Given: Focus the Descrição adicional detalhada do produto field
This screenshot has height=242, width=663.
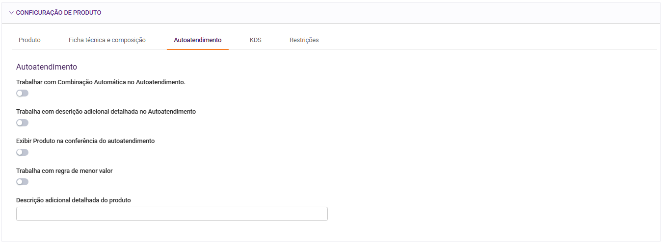Looking at the screenshot, I should point(172,214).
